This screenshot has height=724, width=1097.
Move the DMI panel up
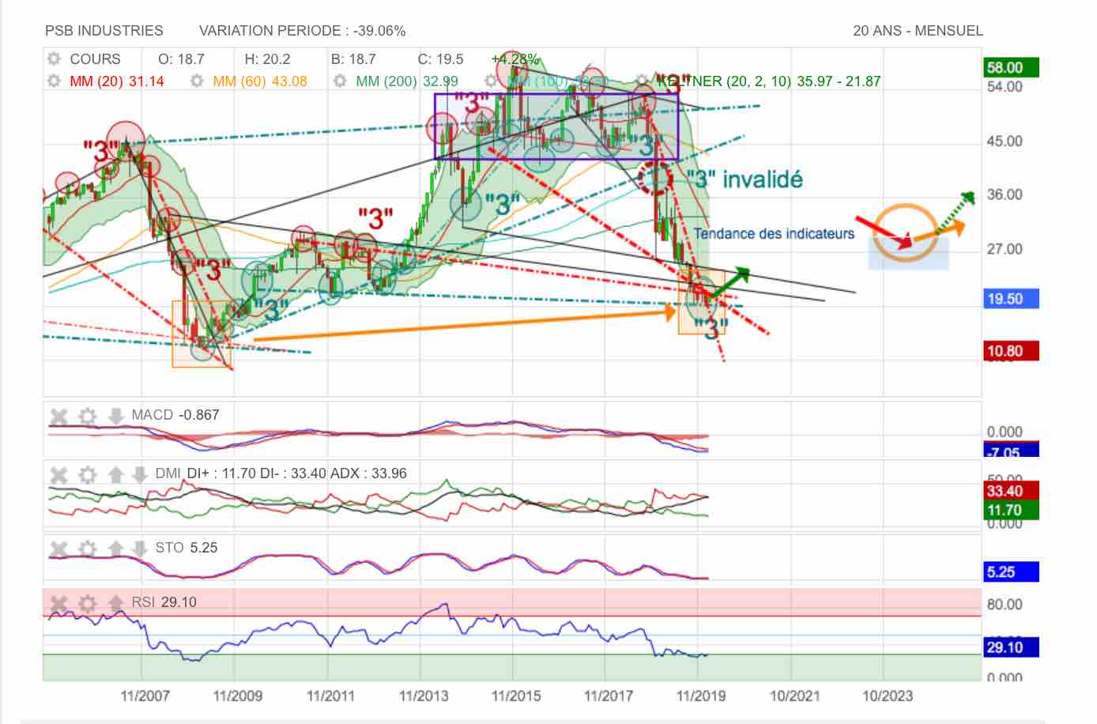pos(116,474)
